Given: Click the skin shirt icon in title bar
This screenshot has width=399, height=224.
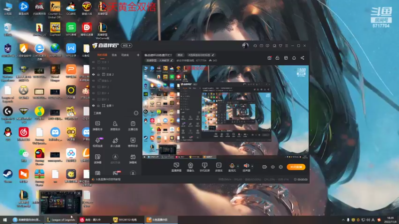Looking at the screenshot, I should pos(280,46).
